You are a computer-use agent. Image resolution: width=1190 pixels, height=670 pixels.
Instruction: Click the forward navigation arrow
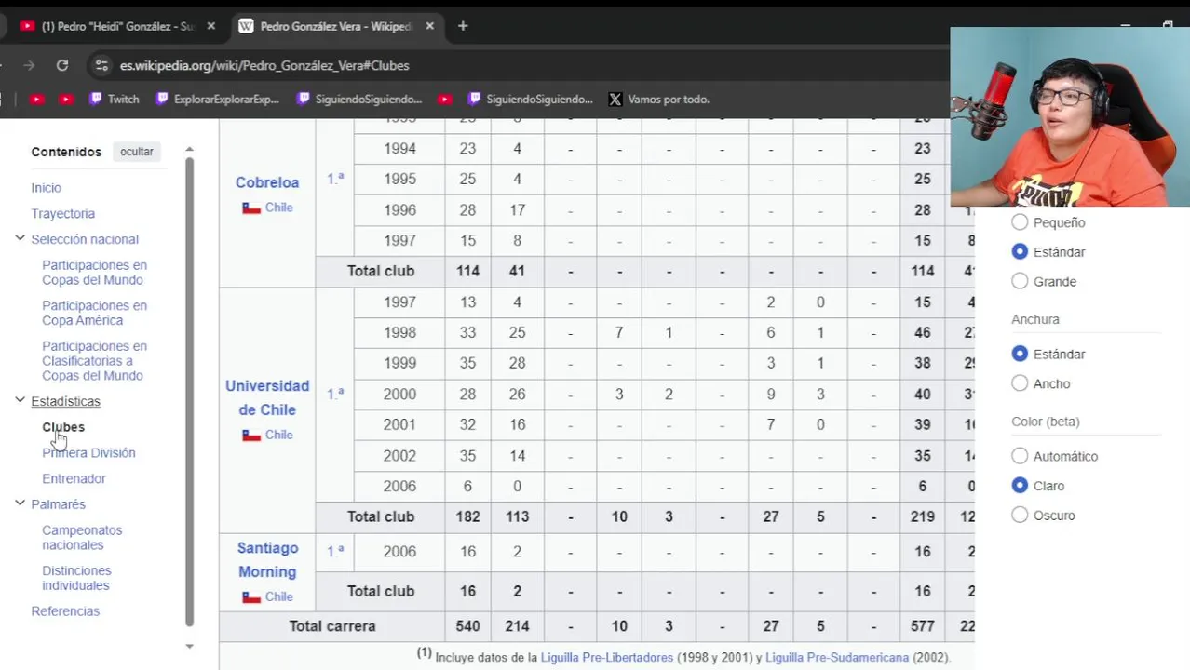click(29, 65)
